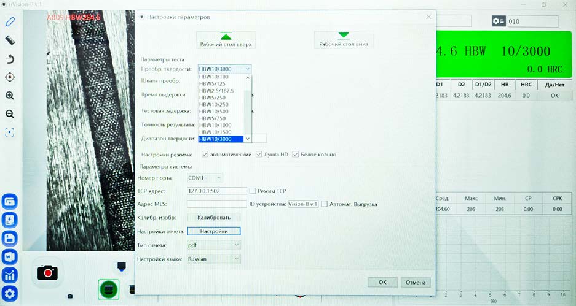Click the Макс header in the statistics table
Screen dimensions: 576x306
tap(471, 198)
